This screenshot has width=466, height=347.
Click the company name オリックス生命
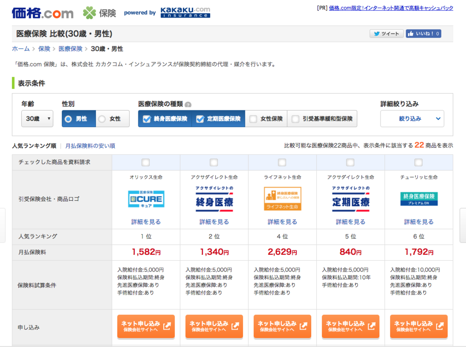[x=146, y=177]
